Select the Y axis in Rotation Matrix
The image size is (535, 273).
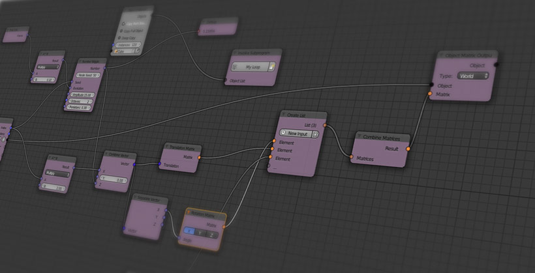(x=201, y=233)
